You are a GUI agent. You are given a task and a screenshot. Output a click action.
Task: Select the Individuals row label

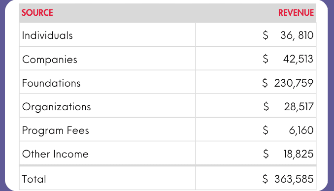(47, 35)
